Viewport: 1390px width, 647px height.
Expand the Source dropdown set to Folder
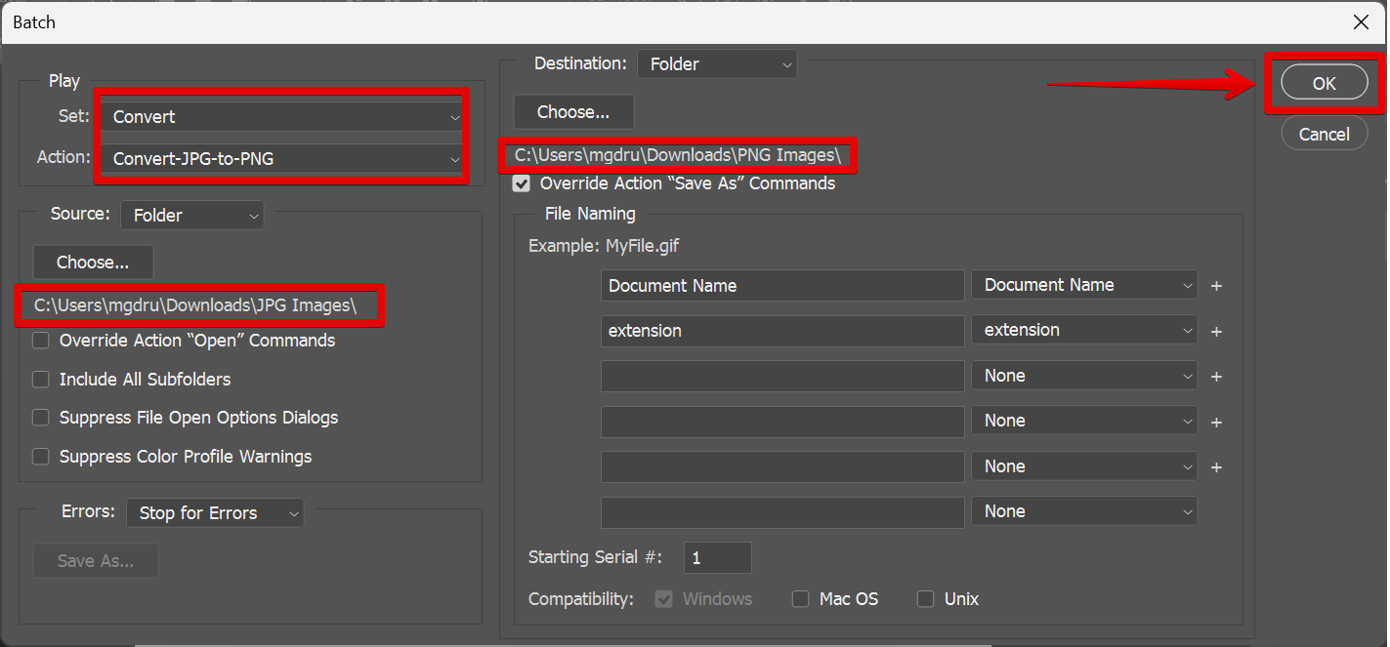[192, 216]
